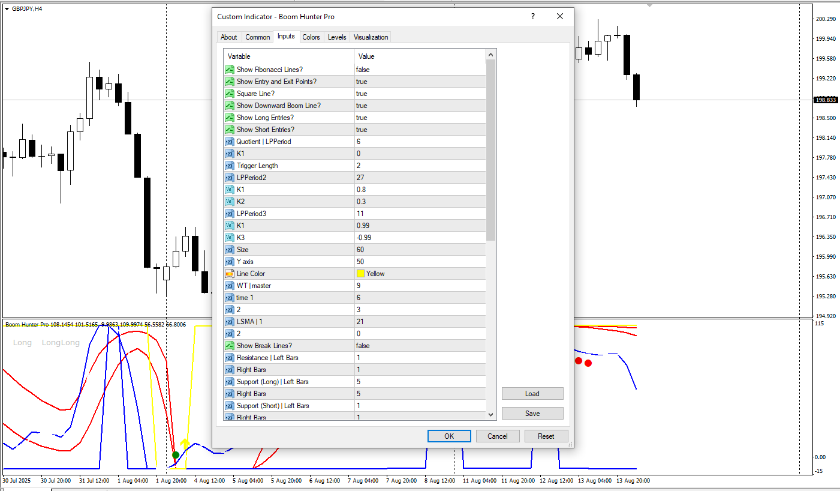The width and height of the screenshot is (840, 491).
Task: Select the Quotient | LPPeriod integer icon
Action: tap(229, 142)
